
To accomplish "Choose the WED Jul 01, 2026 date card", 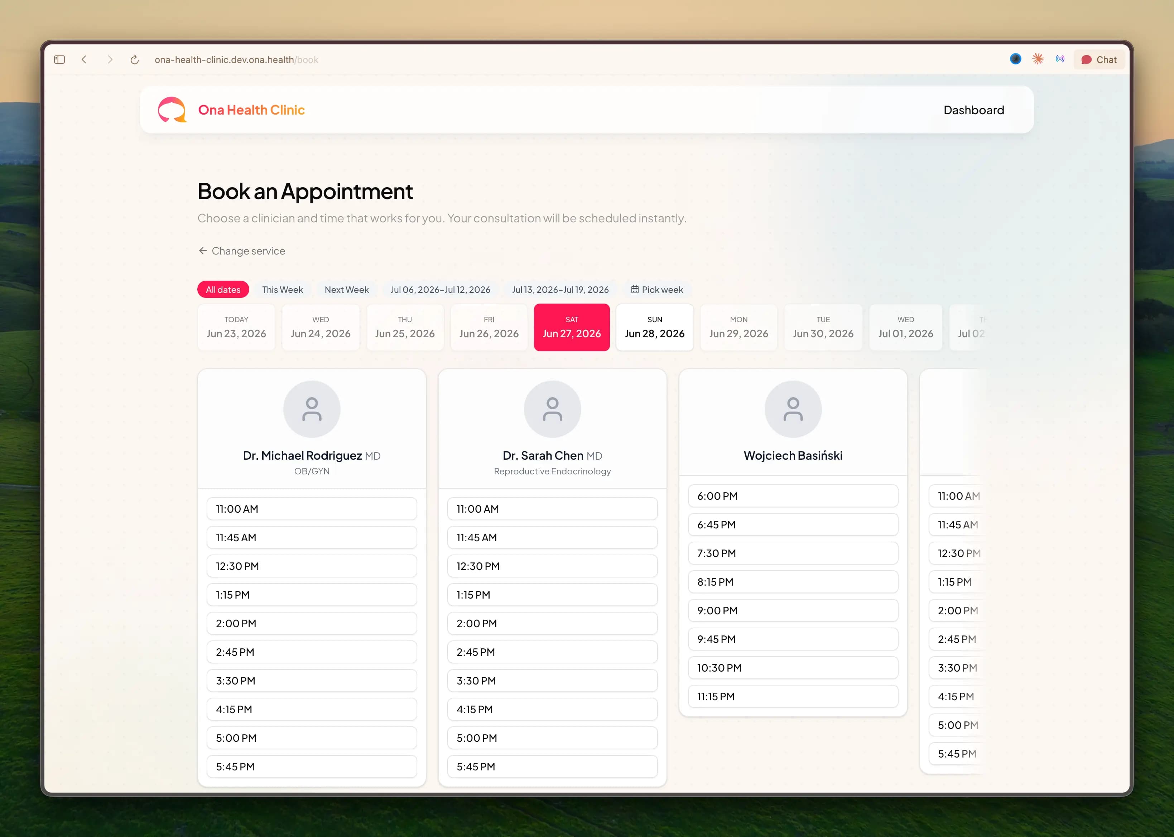I will [x=905, y=327].
